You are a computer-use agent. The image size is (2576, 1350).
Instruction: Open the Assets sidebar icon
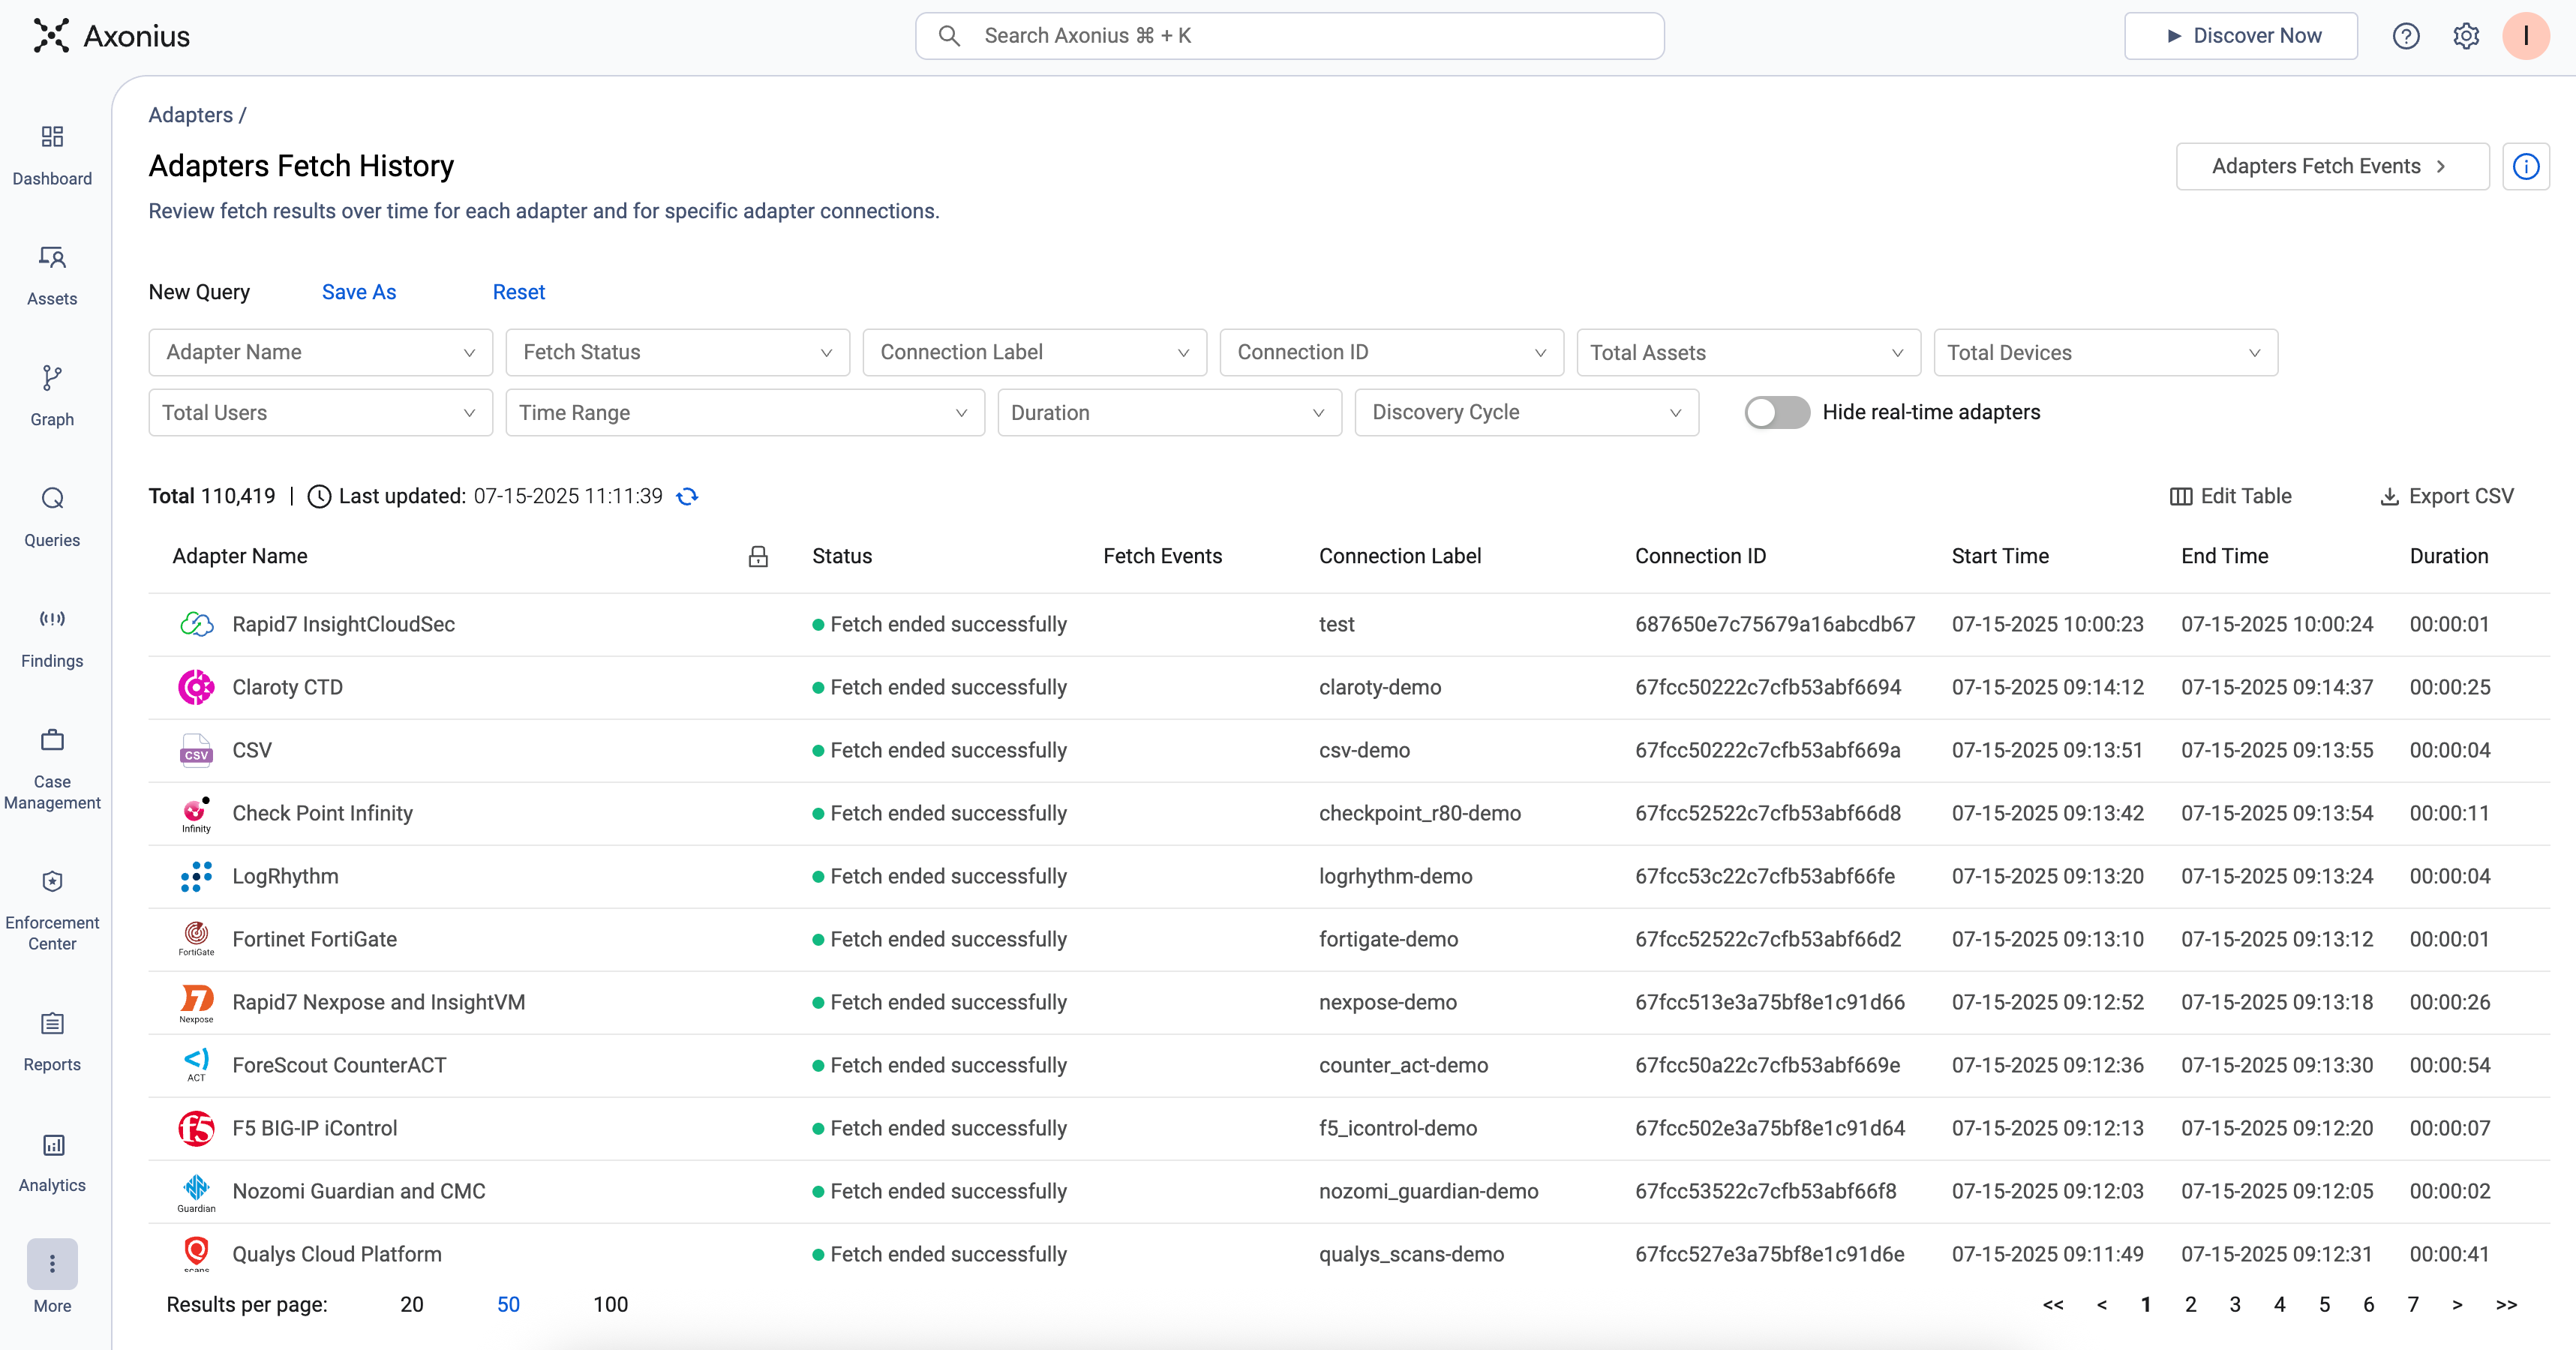(x=52, y=257)
